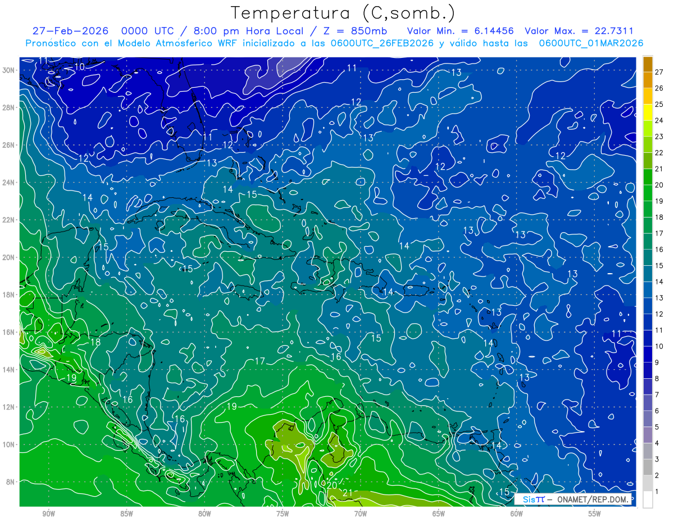Image resolution: width=674 pixels, height=521 pixels.
Task: Click 'Valor Min. = 6.14456' text
Action: (462, 31)
